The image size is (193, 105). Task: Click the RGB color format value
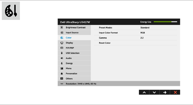143,33
